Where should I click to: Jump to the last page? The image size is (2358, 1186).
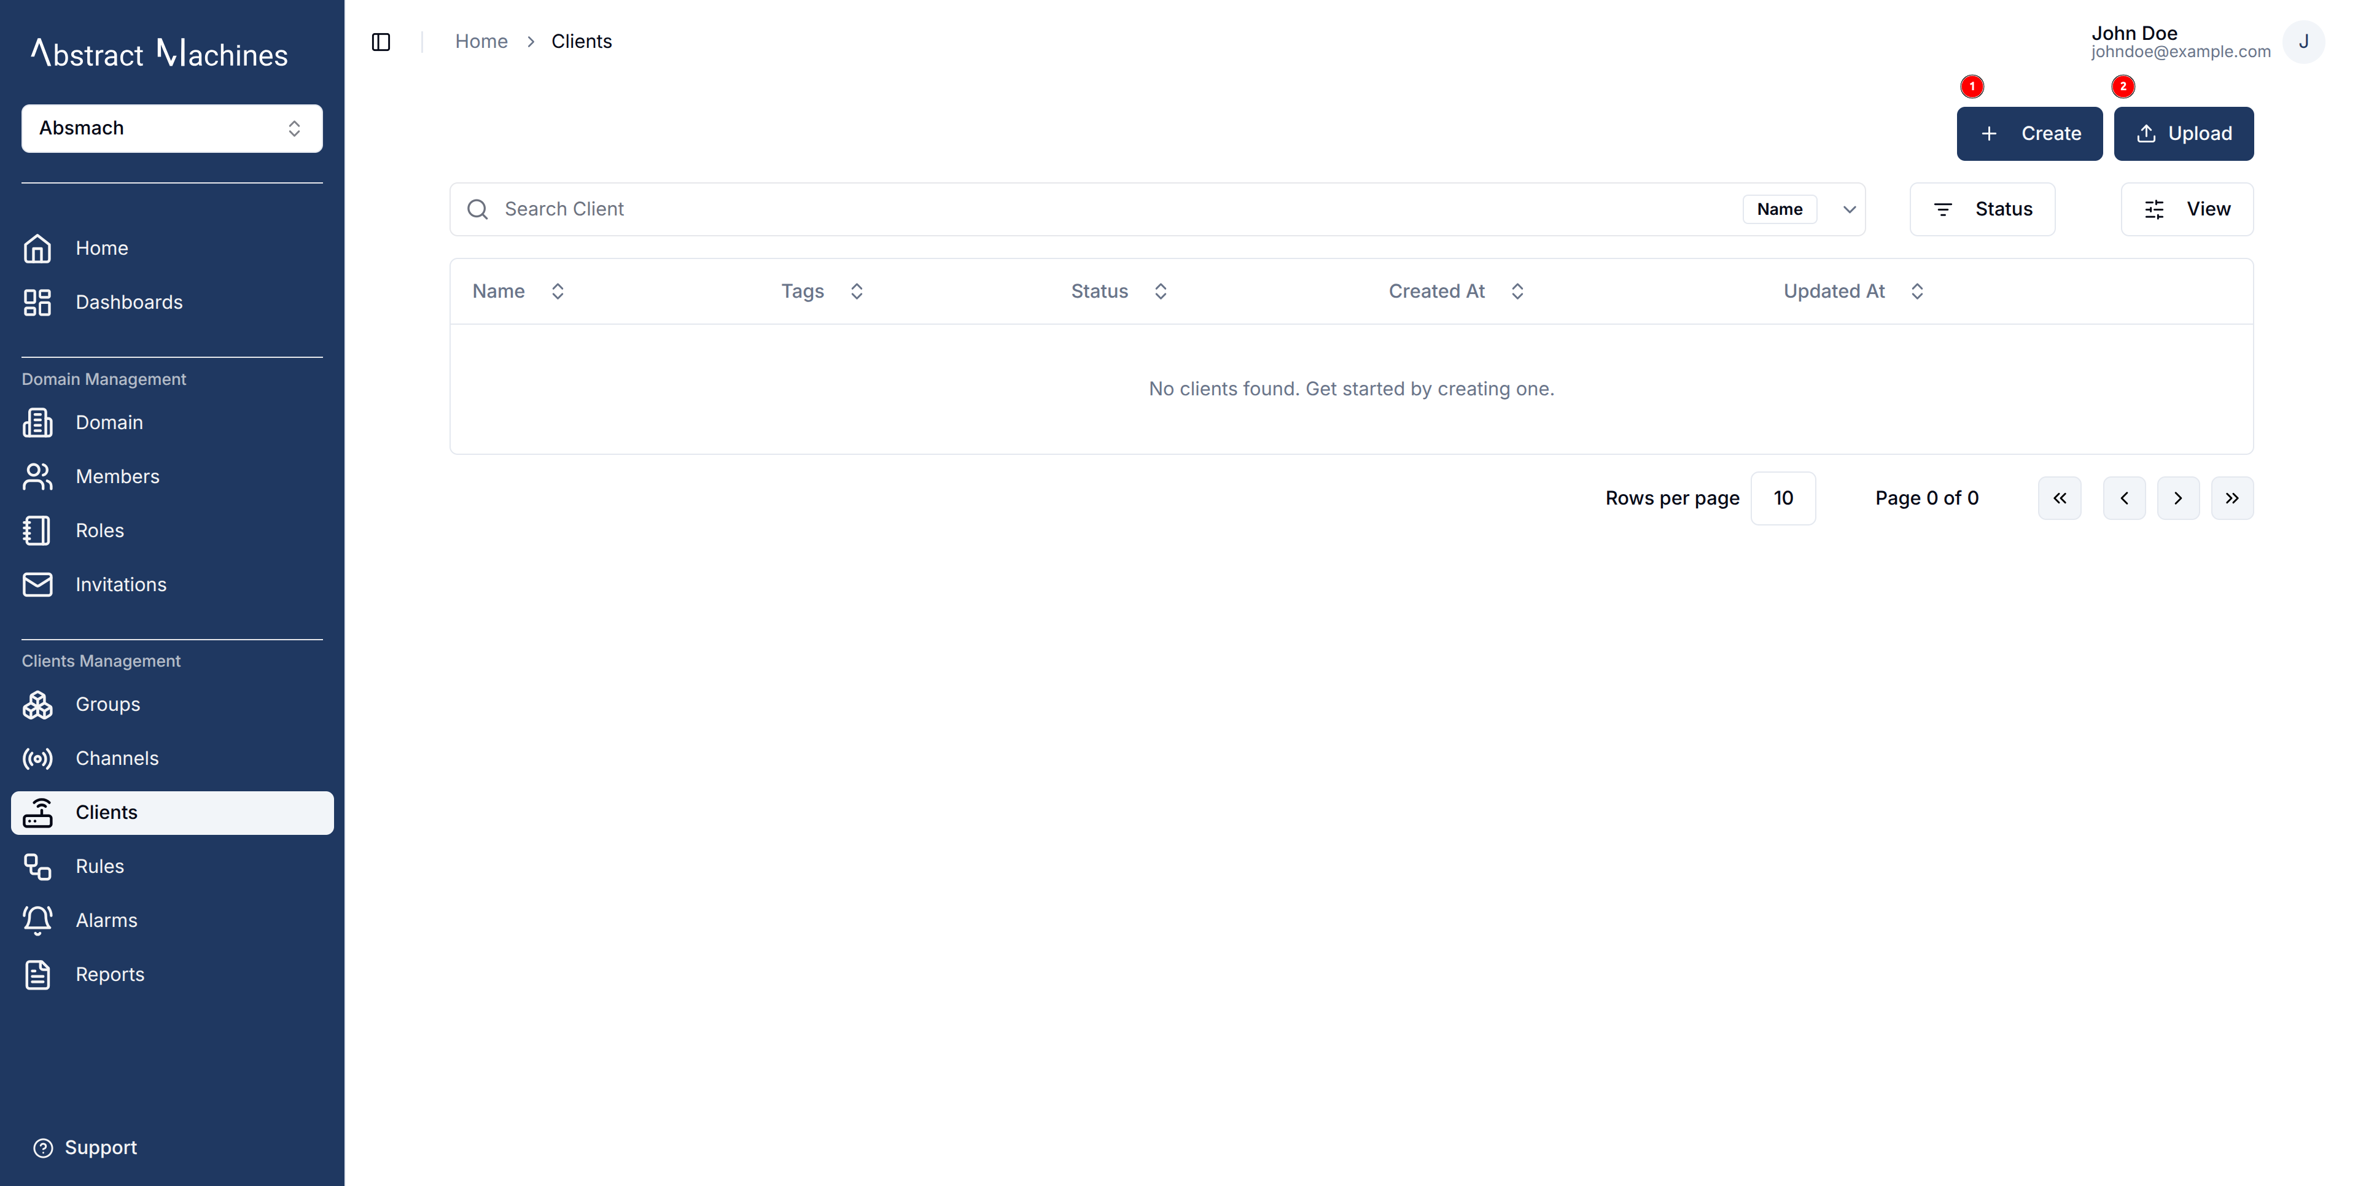tap(2232, 498)
